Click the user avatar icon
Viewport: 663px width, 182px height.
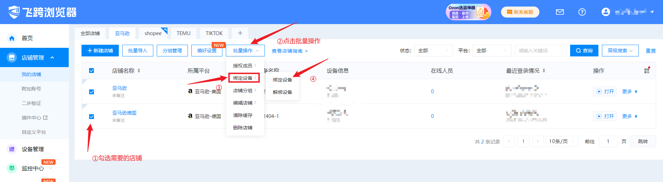click(606, 12)
